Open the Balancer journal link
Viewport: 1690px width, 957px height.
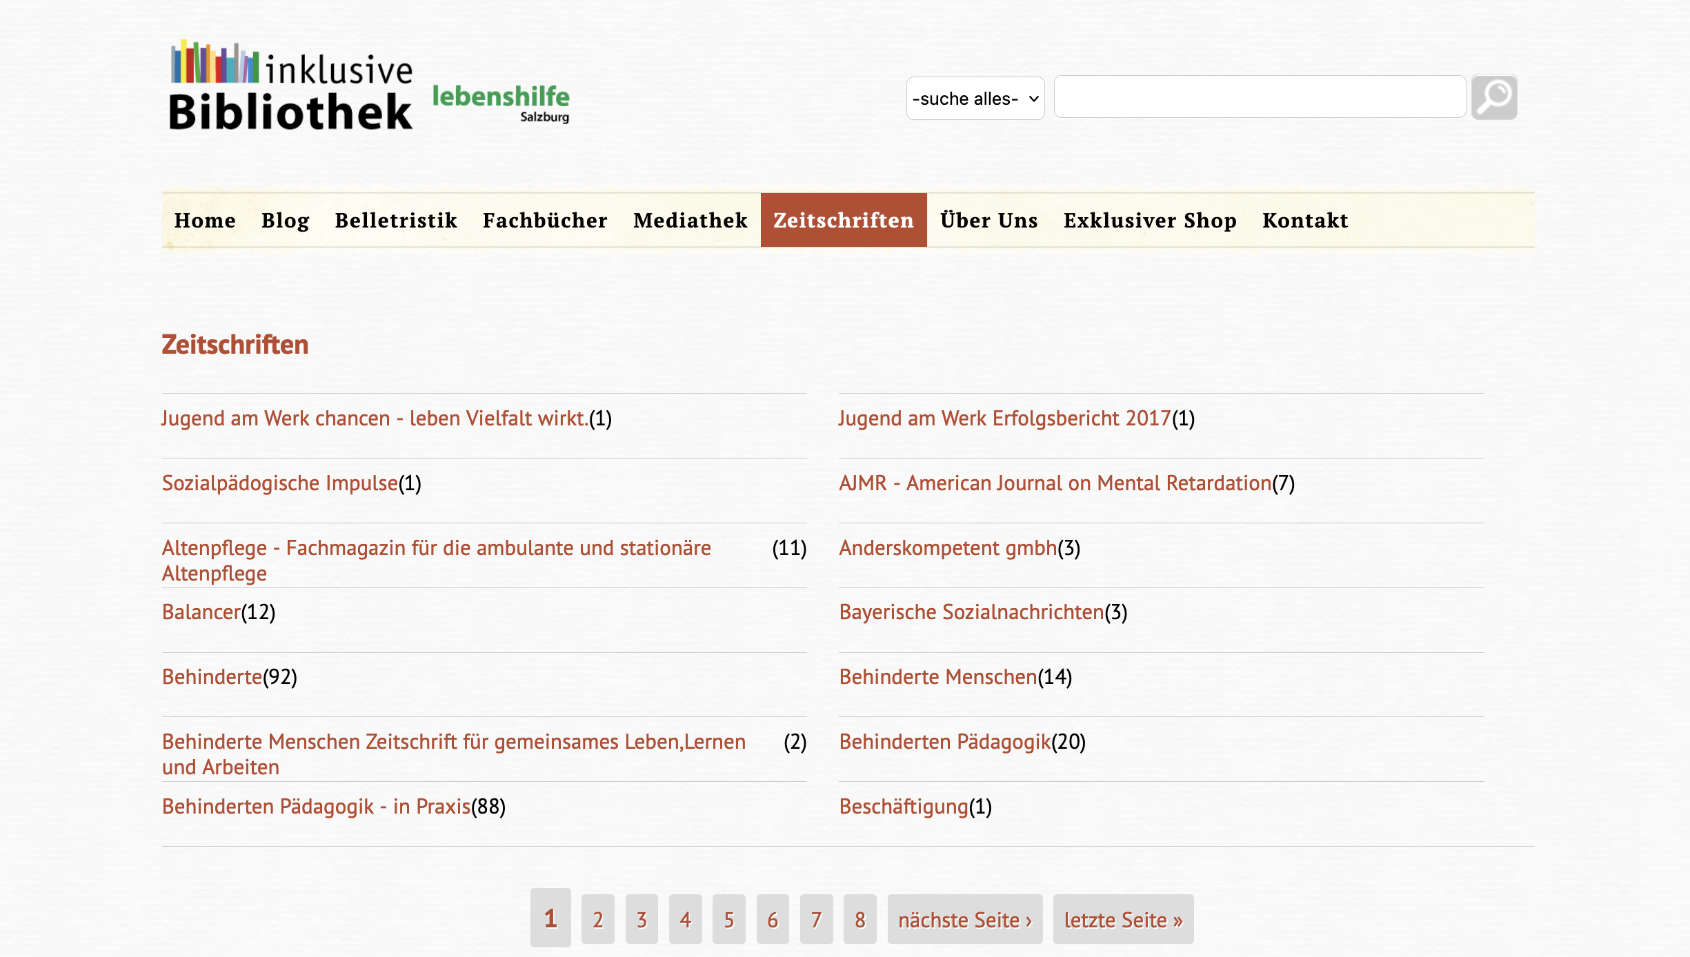(201, 612)
